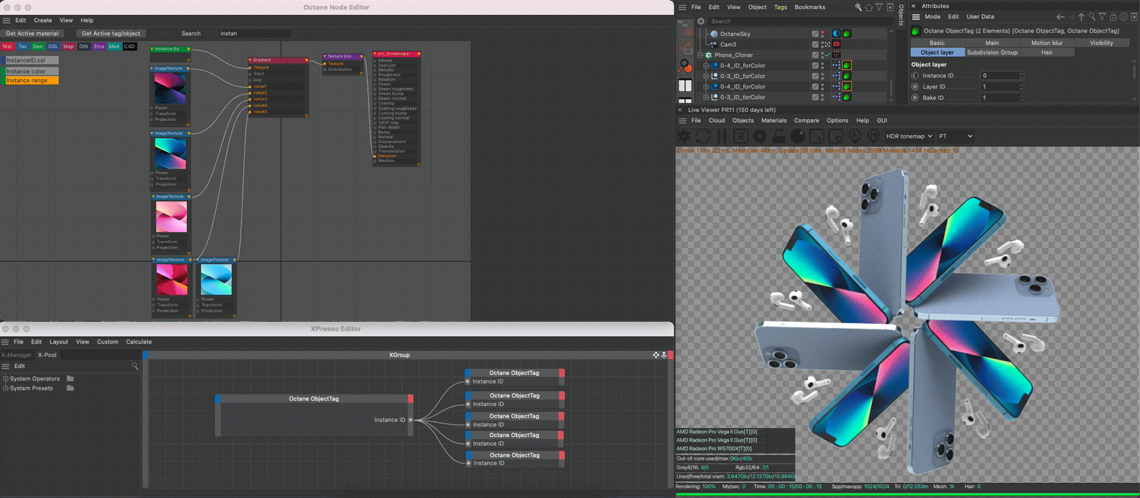The width and height of the screenshot is (1140, 498).
Task: Click the Attributes panel filter funnel icon
Action: (x=1103, y=17)
